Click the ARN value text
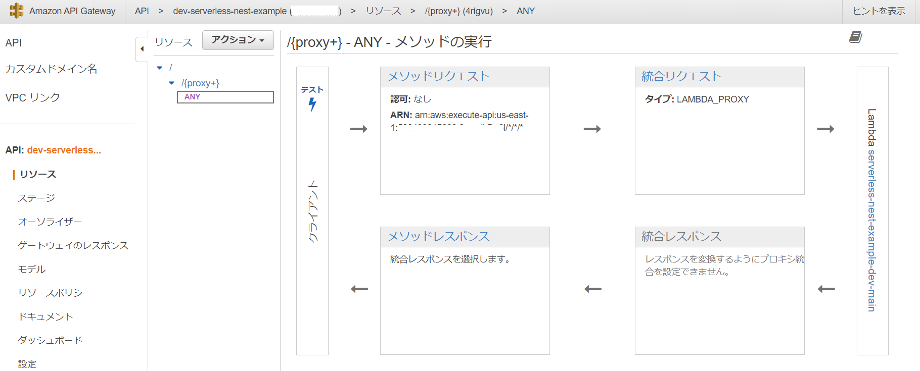The width and height of the screenshot is (920, 371). [x=459, y=121]
